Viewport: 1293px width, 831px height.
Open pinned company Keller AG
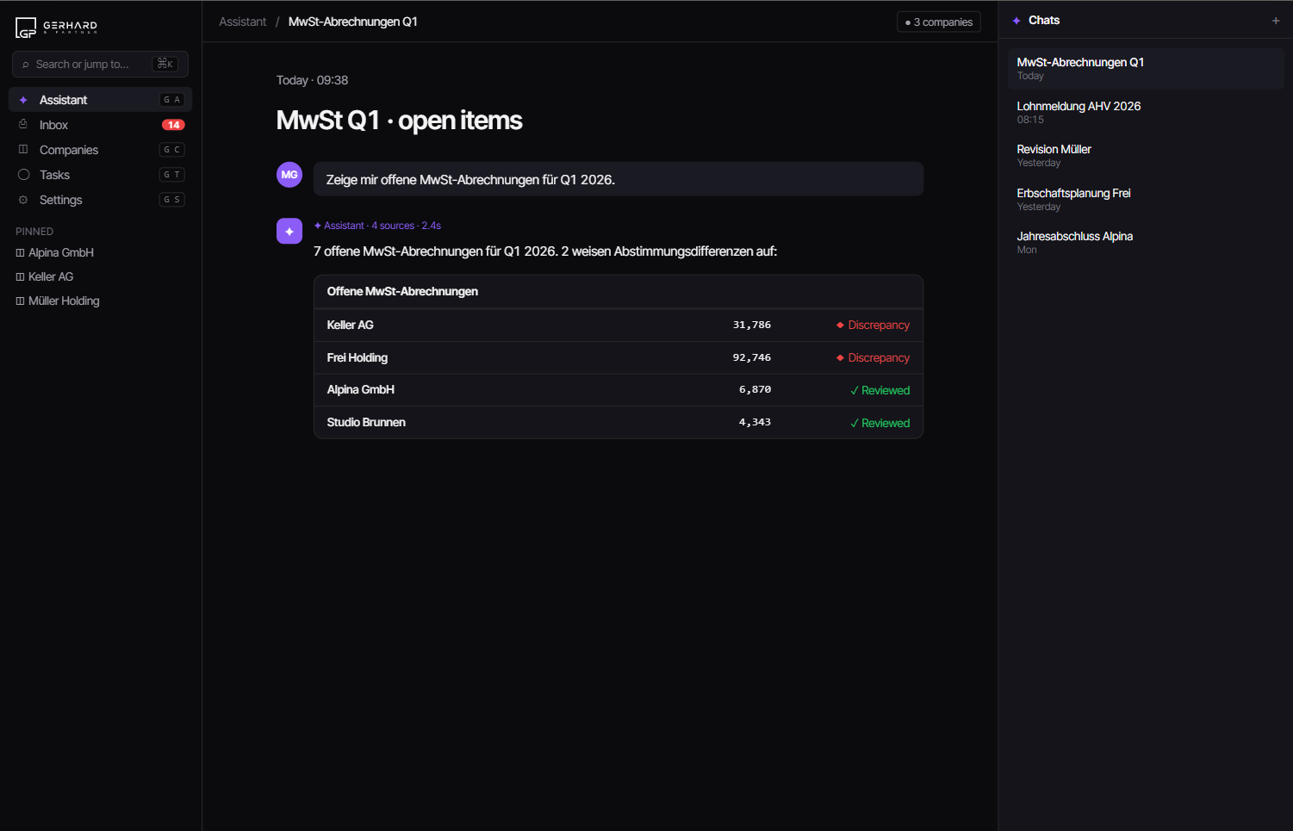click(x=45, y=277)
